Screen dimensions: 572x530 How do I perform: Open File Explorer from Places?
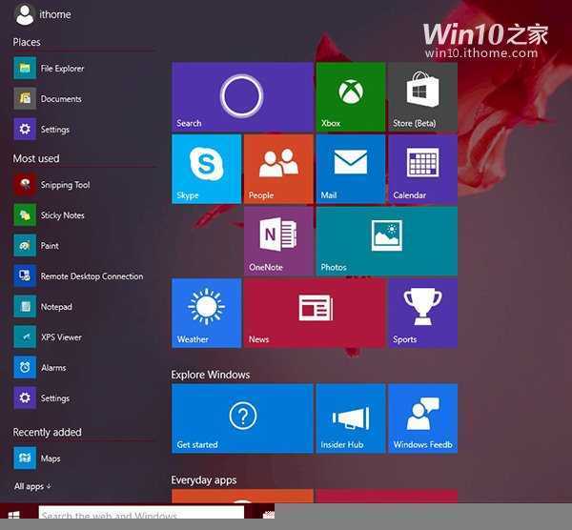49,69
